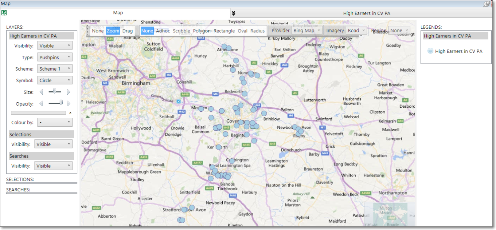The width and height of the screenshot is (496, 230).
Task: Click the Opacity decrease left arrow
Action: (41, 104)
